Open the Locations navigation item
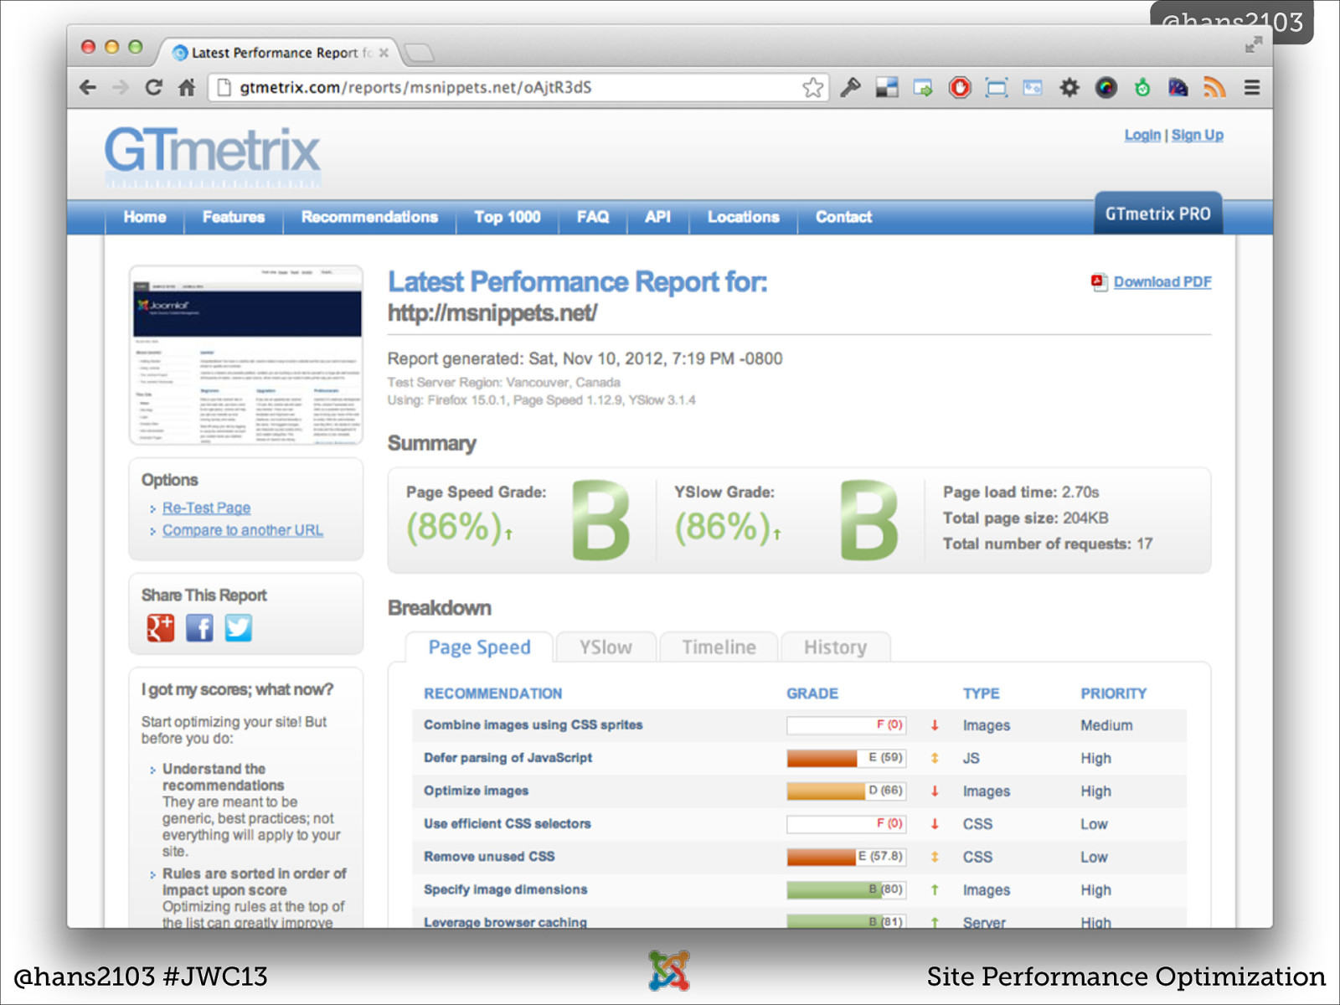 [743, 217]
